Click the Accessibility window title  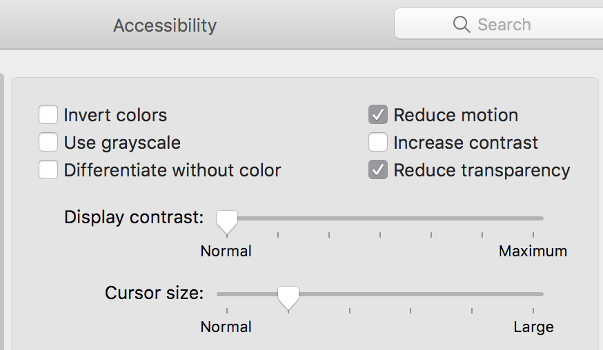165,25
